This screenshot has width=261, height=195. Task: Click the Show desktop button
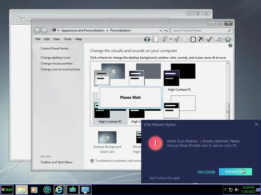(x=258, y=189)
